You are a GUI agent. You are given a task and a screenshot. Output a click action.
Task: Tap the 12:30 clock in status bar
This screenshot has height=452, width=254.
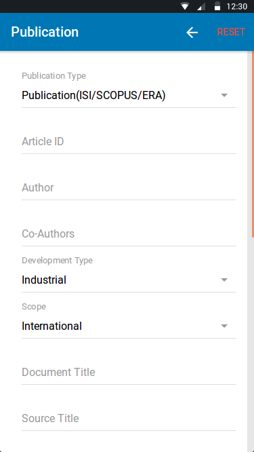tap(237, 6)
